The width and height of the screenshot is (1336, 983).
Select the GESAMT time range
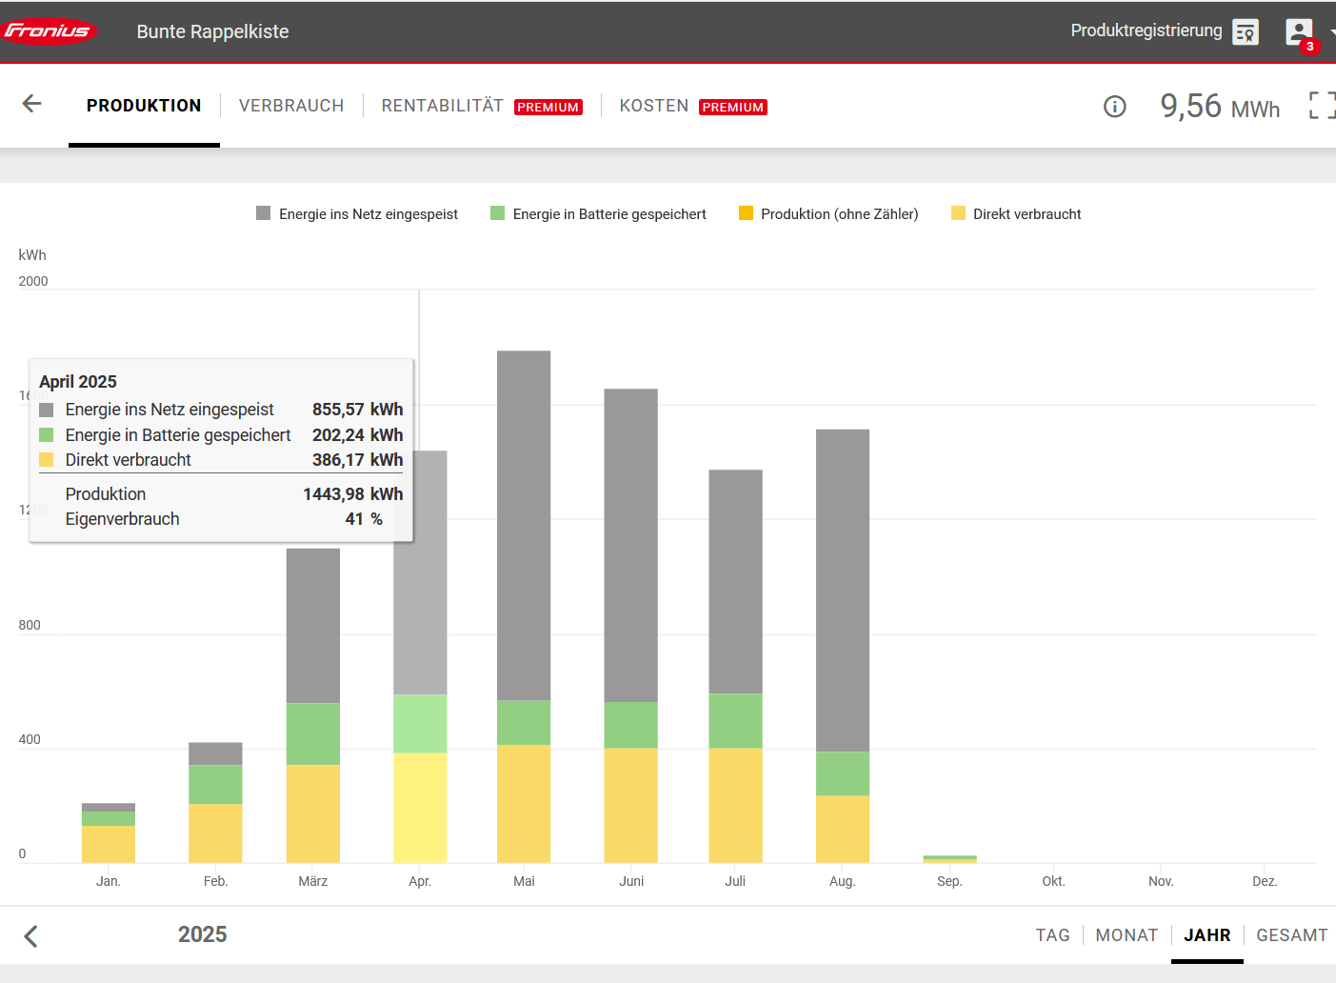click(1291, 935)
